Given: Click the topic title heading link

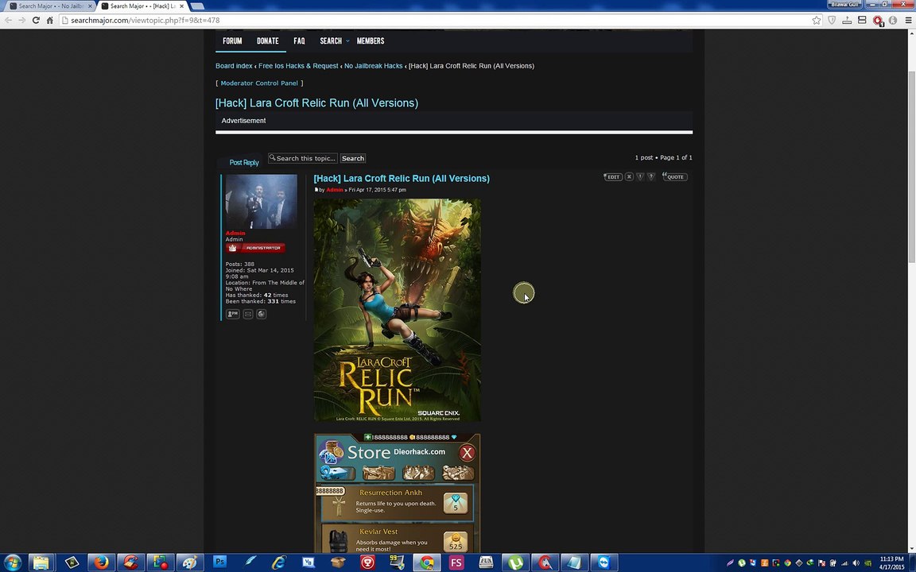Looking at the screenshot, I should pyautogui.click(x=316, y=102).
